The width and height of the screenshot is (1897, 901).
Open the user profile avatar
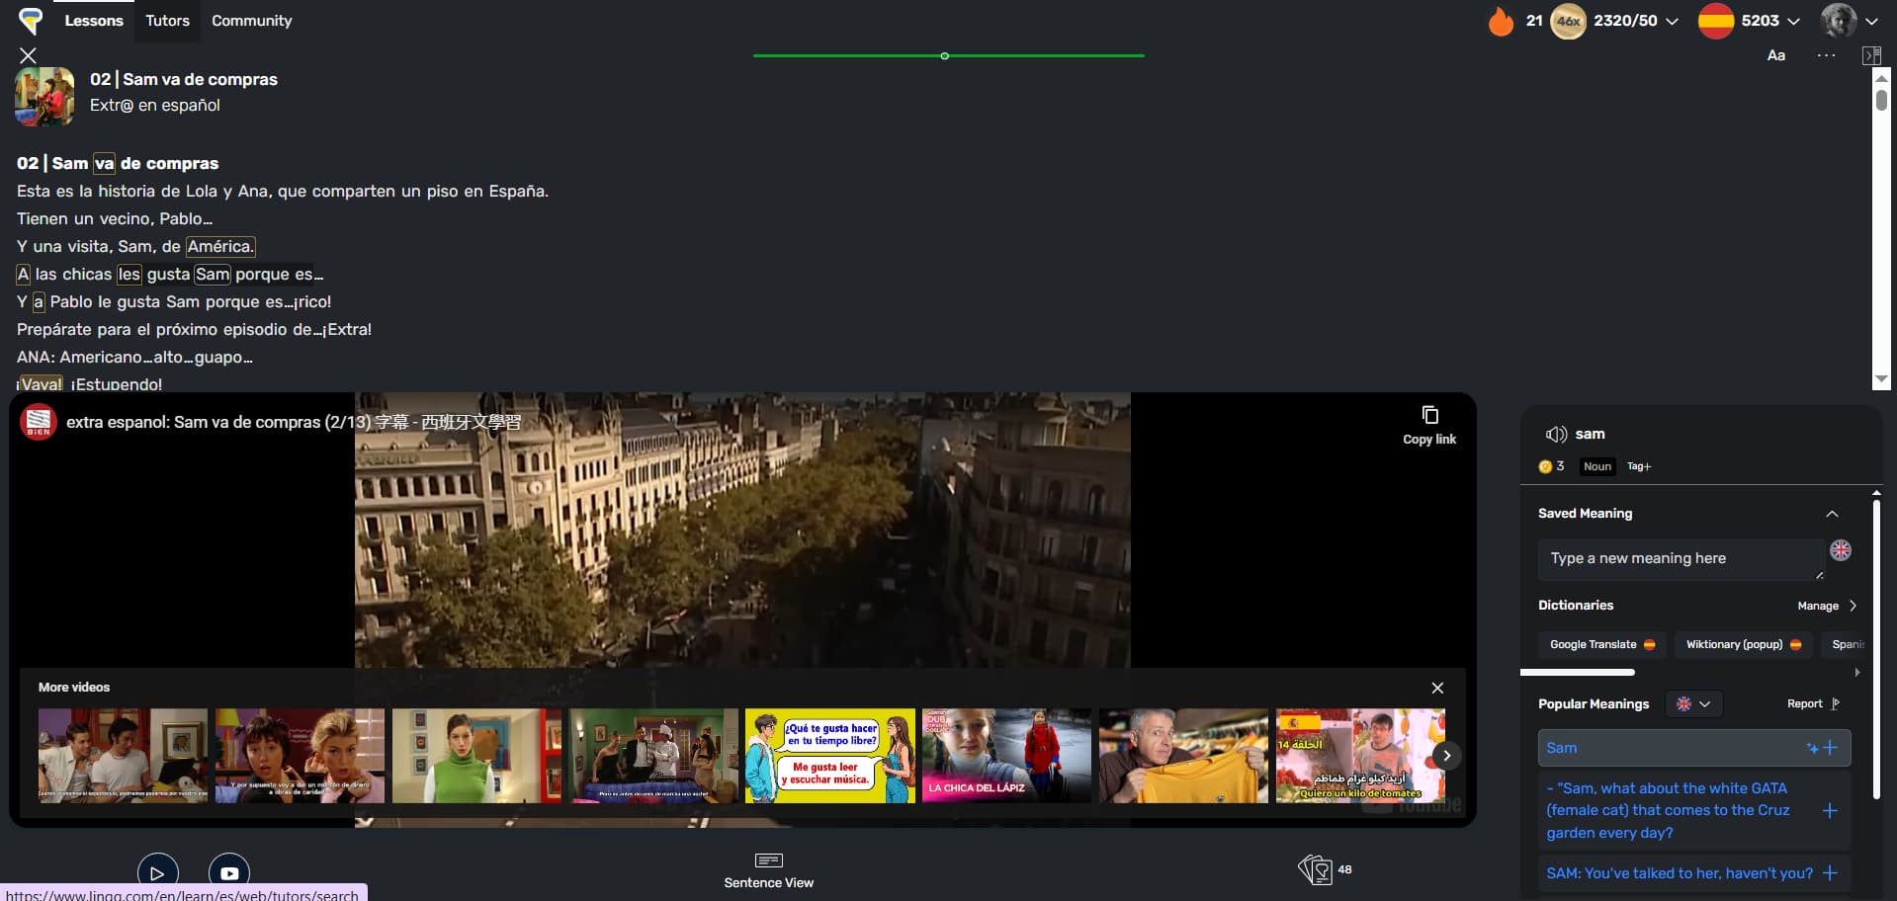coord(1839,21)
